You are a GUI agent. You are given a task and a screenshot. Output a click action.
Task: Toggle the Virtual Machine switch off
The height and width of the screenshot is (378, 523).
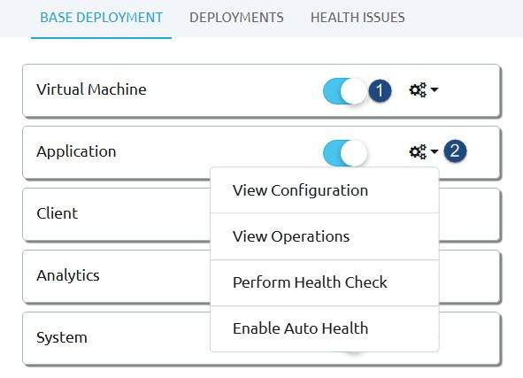[x=344, y=91]
